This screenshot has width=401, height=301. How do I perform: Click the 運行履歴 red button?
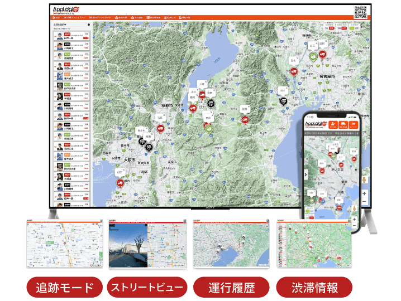231,287
